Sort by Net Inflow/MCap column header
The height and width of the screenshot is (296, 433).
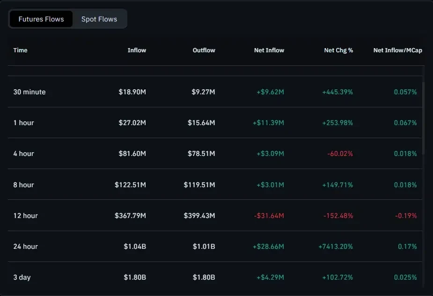(397, 50)
